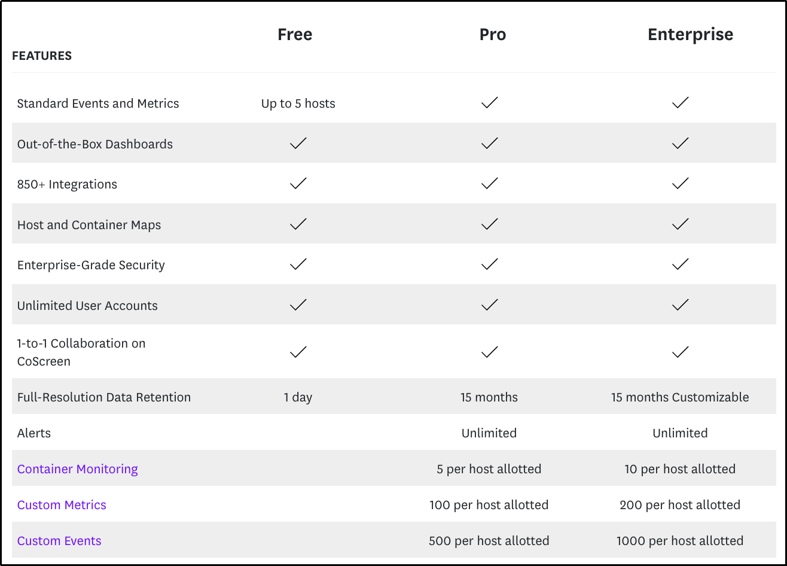787x566 pixels.
Task: Click the Container Monitoring link
Action: click(78, 469)
